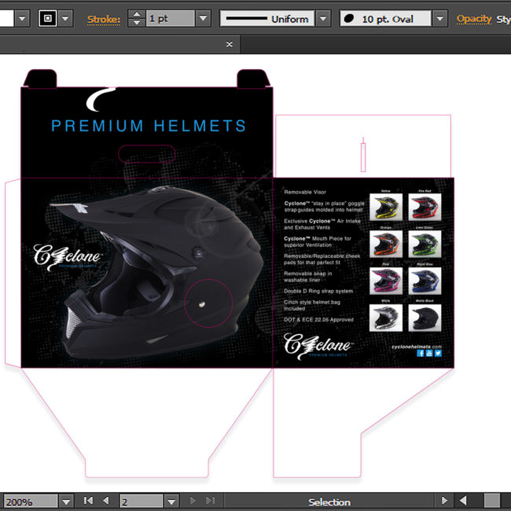
Task: Go to the next artboard
Action: coord(193,501)
